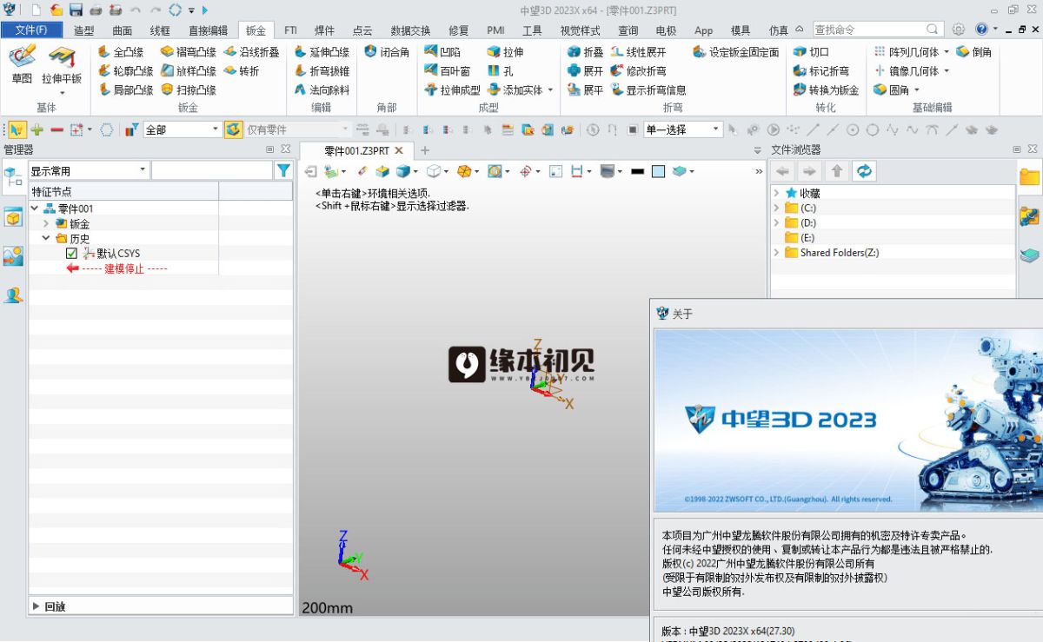Select the 百叶窗 louver tool
The image size is (1043, 642).
[447, 71]
